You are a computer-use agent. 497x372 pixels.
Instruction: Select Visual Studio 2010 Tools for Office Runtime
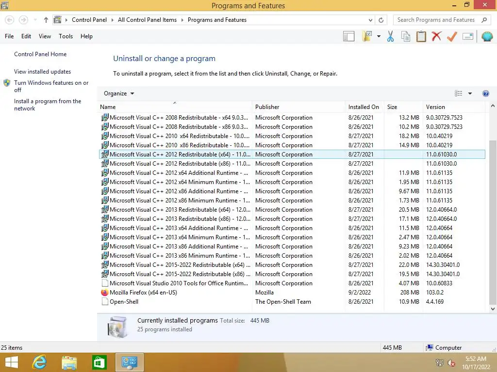(x=292, y=283)
